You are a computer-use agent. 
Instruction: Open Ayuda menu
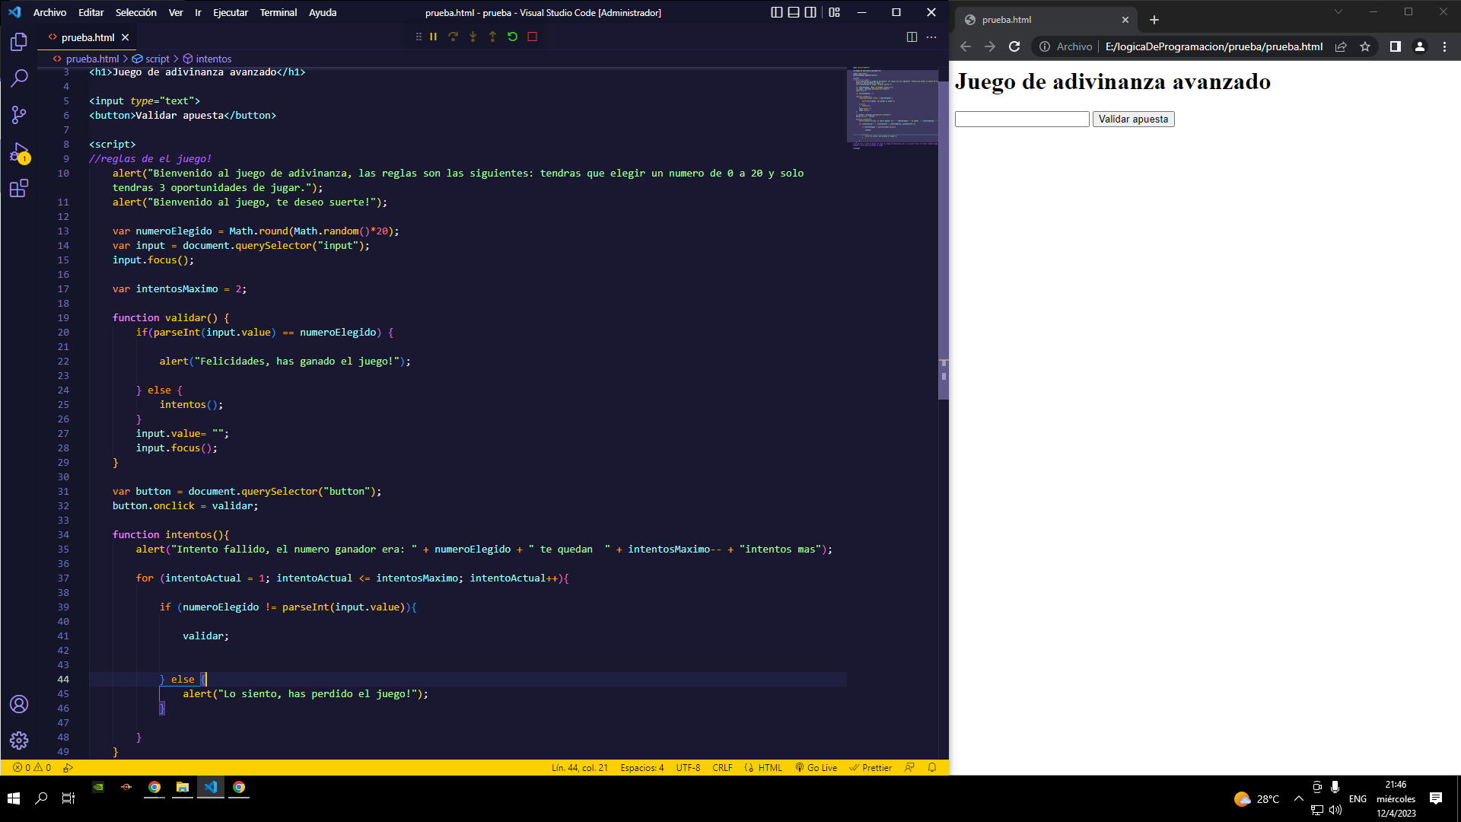323,12
